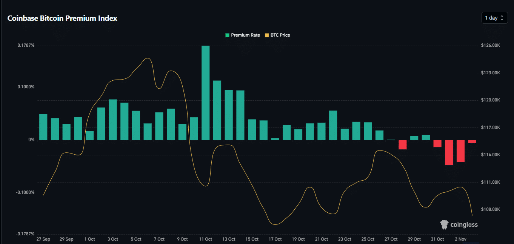
Task: Click the $111.00K price axis label
Action: point(491,182)
